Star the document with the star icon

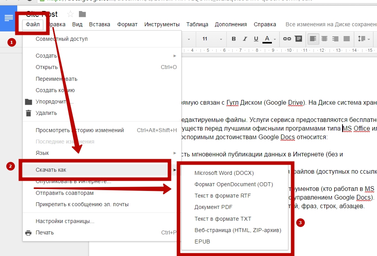(x=71, y=14)
